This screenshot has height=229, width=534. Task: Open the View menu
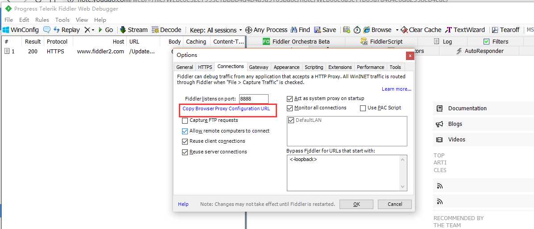[82, 20]
